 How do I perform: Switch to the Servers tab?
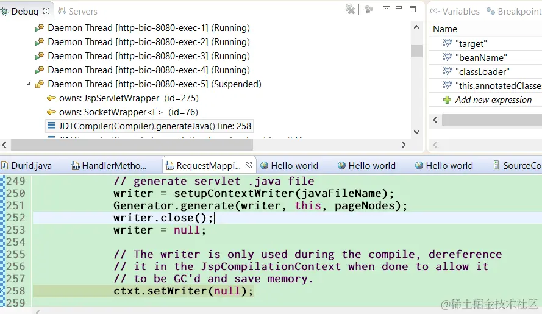[78, 12]
